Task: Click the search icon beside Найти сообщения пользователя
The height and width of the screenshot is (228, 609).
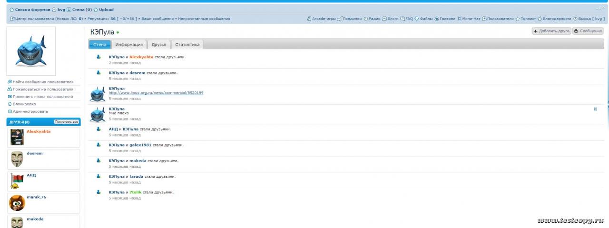Action: (10, 82)
